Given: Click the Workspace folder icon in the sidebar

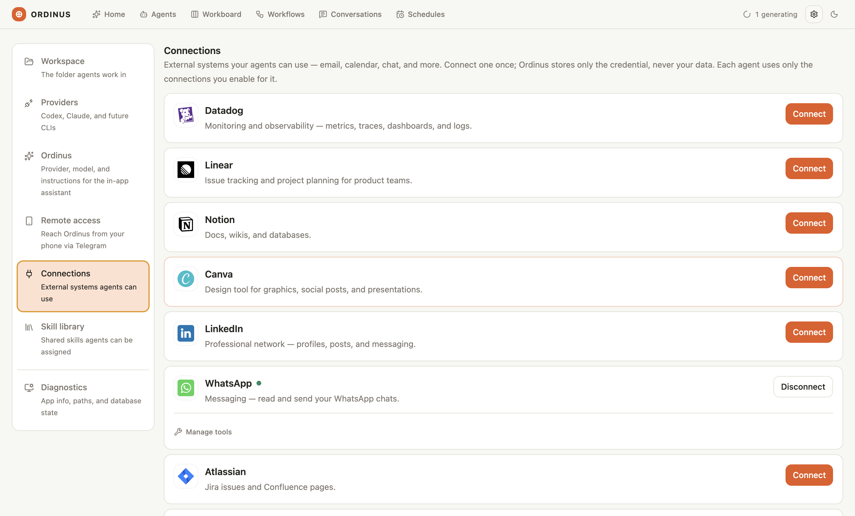Looking at the screenshot, I should (29, 62).
